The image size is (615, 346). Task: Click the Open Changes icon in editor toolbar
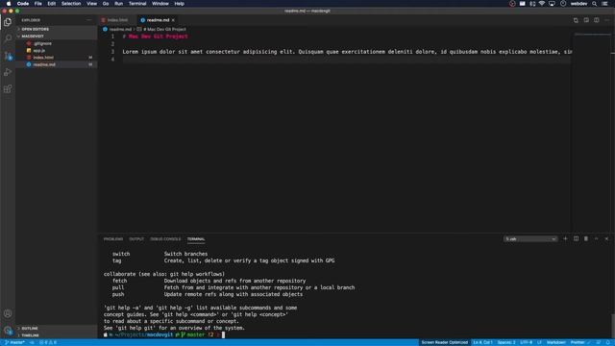tap(576, 20)
